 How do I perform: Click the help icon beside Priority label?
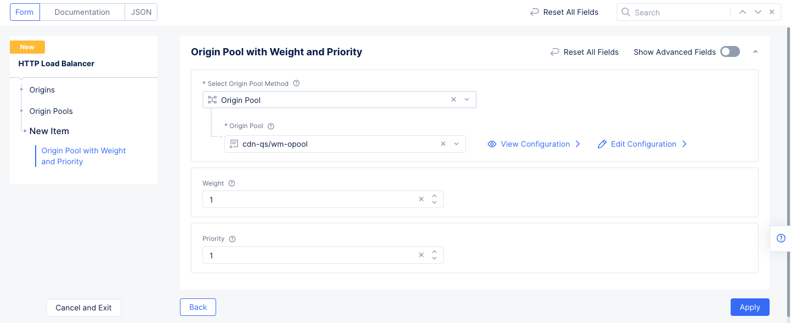point(232,239)
